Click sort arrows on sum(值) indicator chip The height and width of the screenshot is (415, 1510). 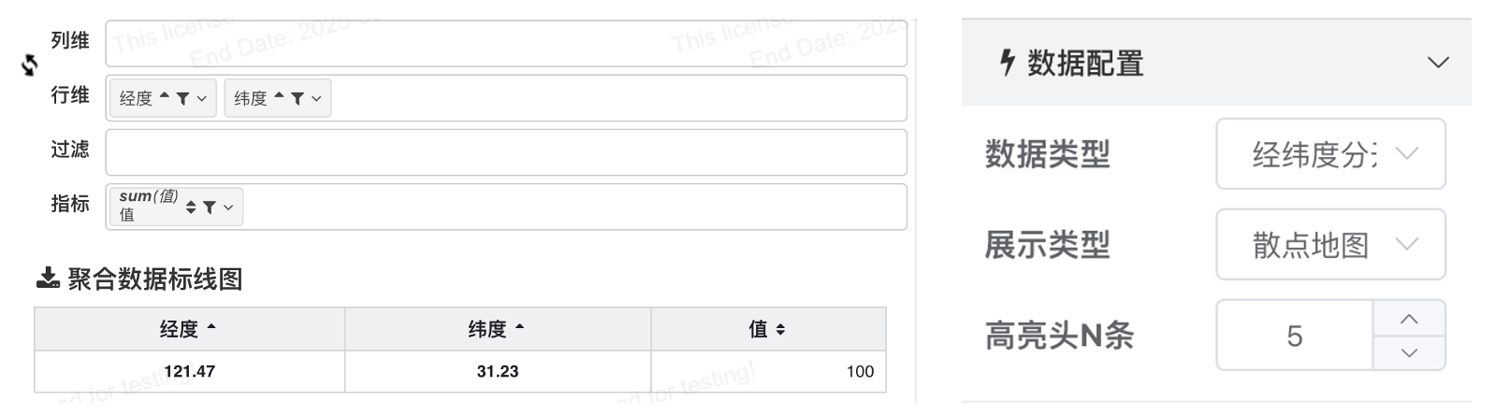(x=191, y=207)
